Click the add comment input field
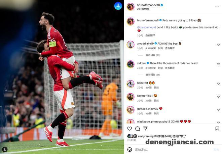The width and height of the screenshot is (222, 154). tap(173, 150)
